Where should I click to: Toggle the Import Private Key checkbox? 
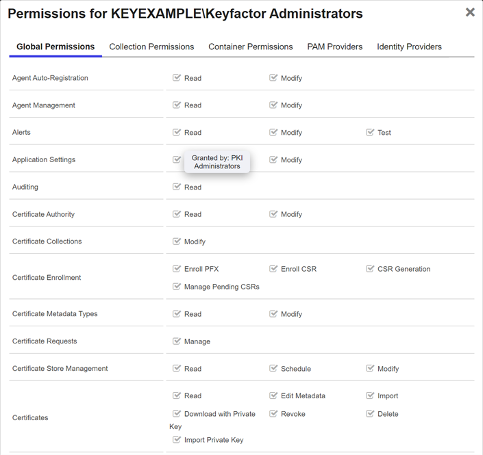[177, 440]
